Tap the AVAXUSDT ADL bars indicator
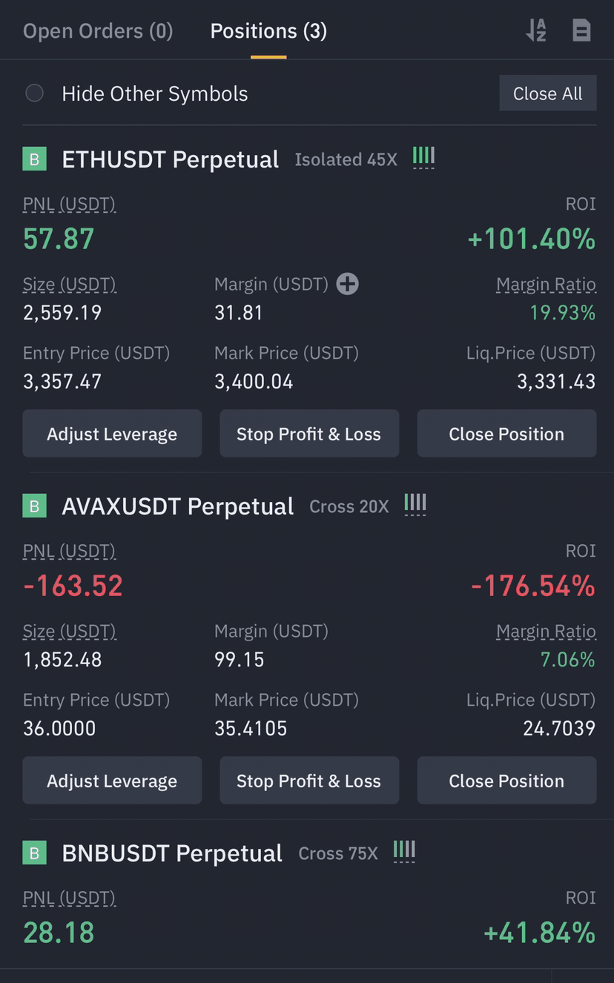The width and height of the screenshot is (614, 983). click(415, 504)
